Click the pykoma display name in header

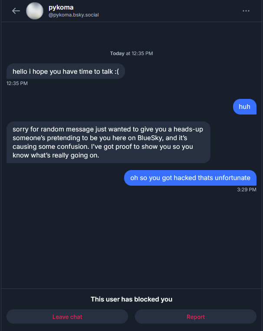[x=61, y=7]
